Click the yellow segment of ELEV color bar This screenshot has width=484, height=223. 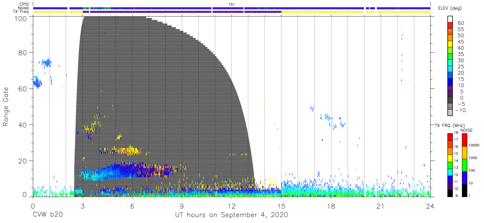(x=450, y=45)
